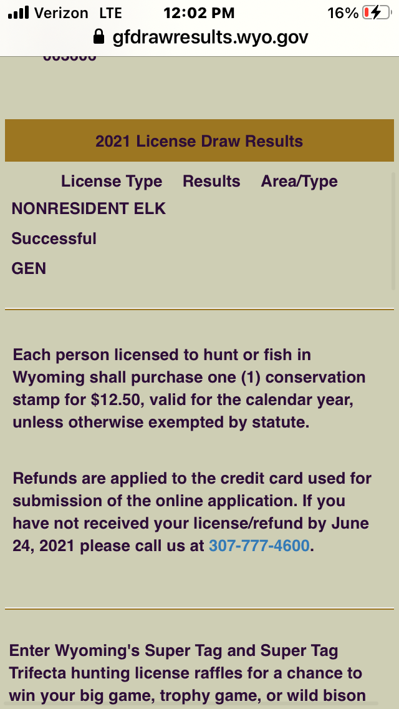Tap the NONRESIDENT ELK license entry
The image size is (399, 709).
click(89, 208)
